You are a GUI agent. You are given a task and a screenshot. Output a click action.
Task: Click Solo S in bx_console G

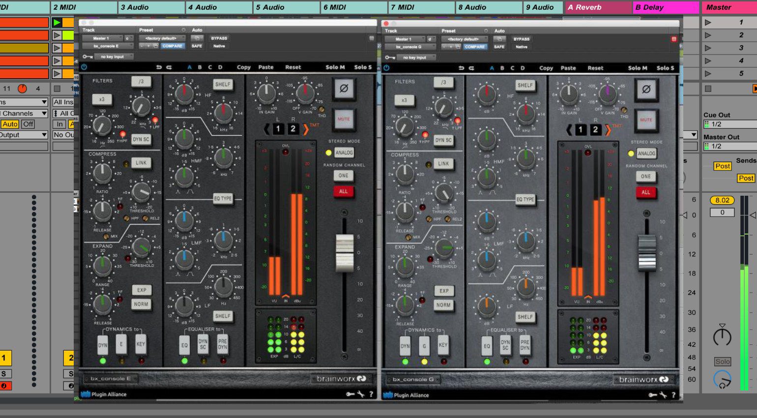tap(665, 68)
